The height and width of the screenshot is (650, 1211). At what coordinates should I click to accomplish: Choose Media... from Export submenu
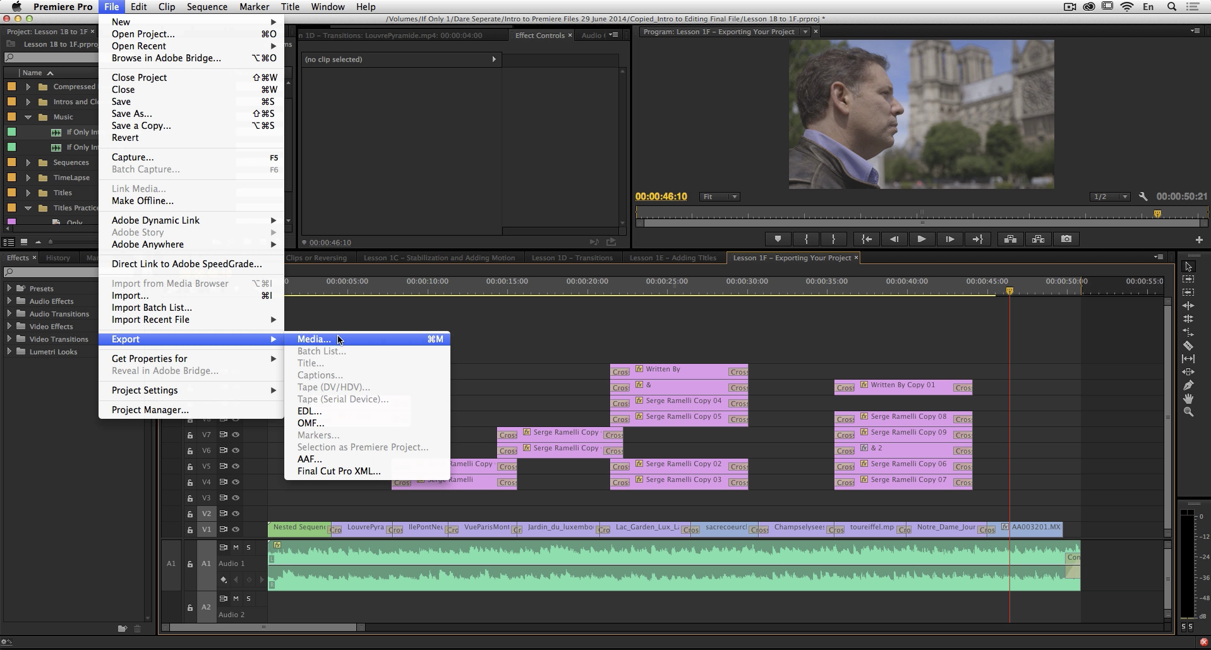[367, 339]
